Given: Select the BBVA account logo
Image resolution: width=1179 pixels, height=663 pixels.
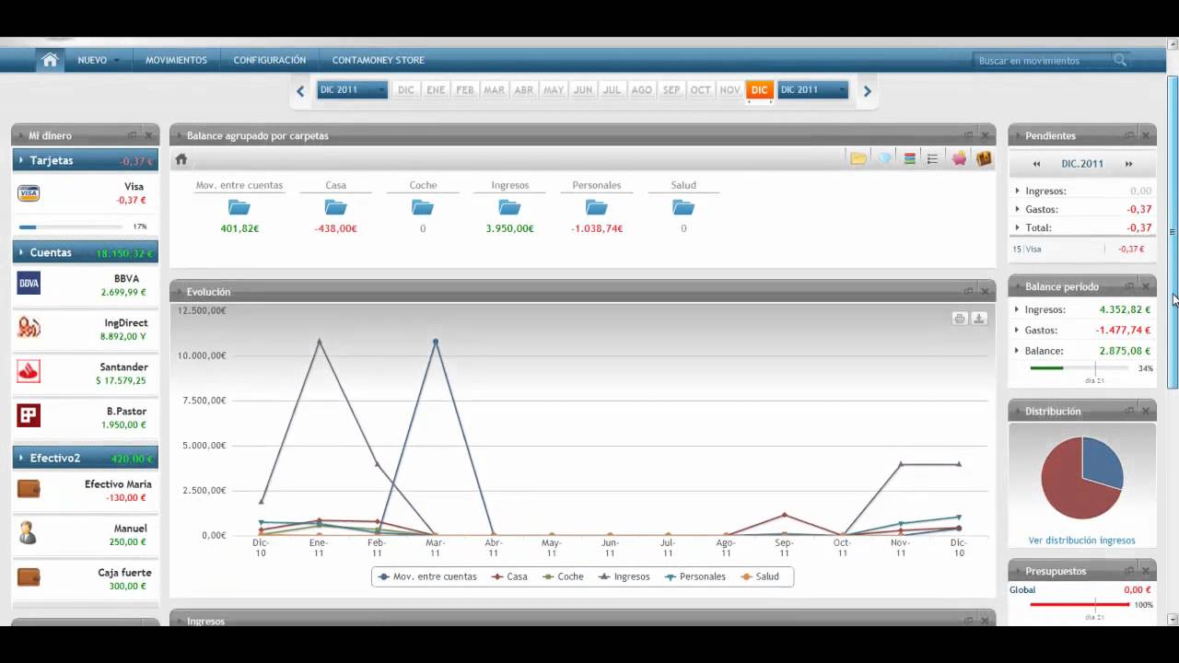Looking at the screenshot, I should [x=29, y=284].
